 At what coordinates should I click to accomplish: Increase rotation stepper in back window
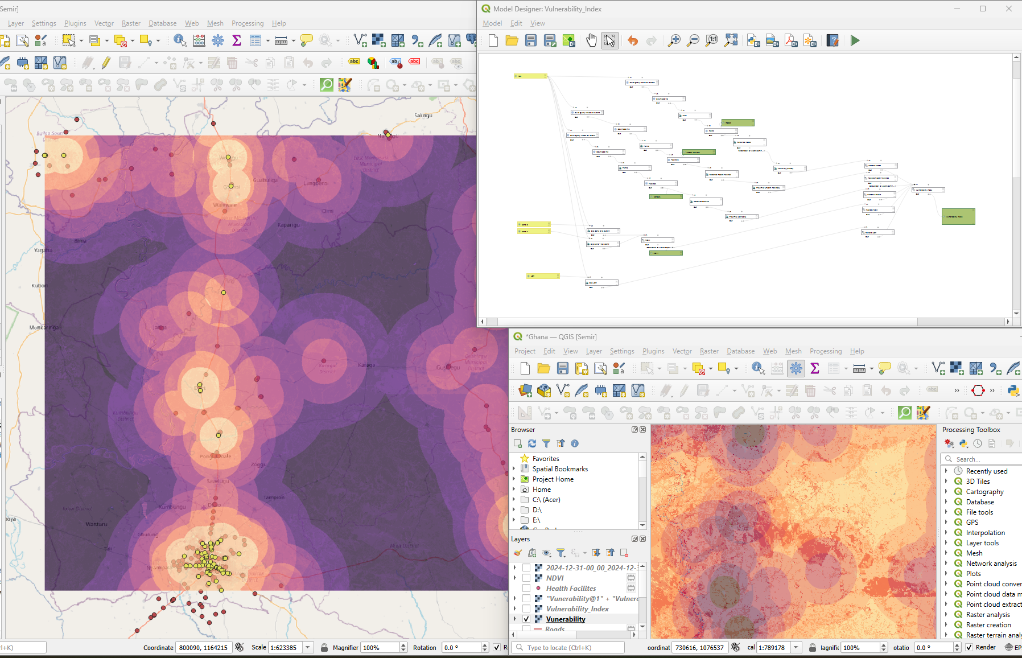(485, 645)
